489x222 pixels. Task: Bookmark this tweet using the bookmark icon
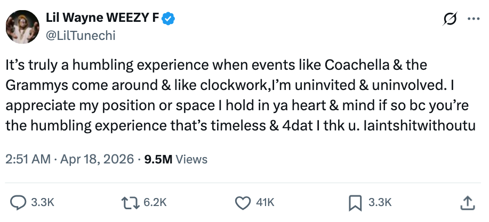[354, 202]
